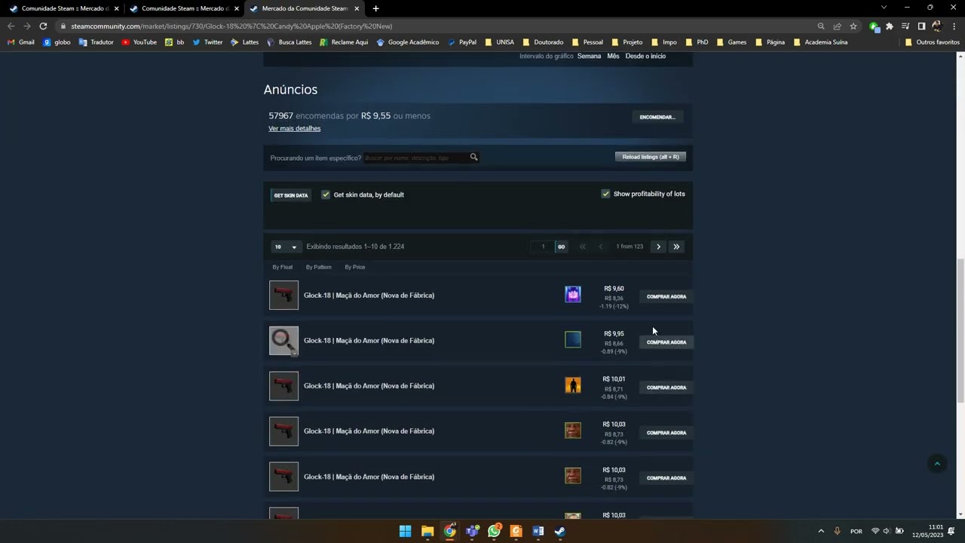Image resolution: width=965 pixels, height=543 pixels.
Task: Click the page vertical scrollbar thumb
Action: [x=960, y=332]
